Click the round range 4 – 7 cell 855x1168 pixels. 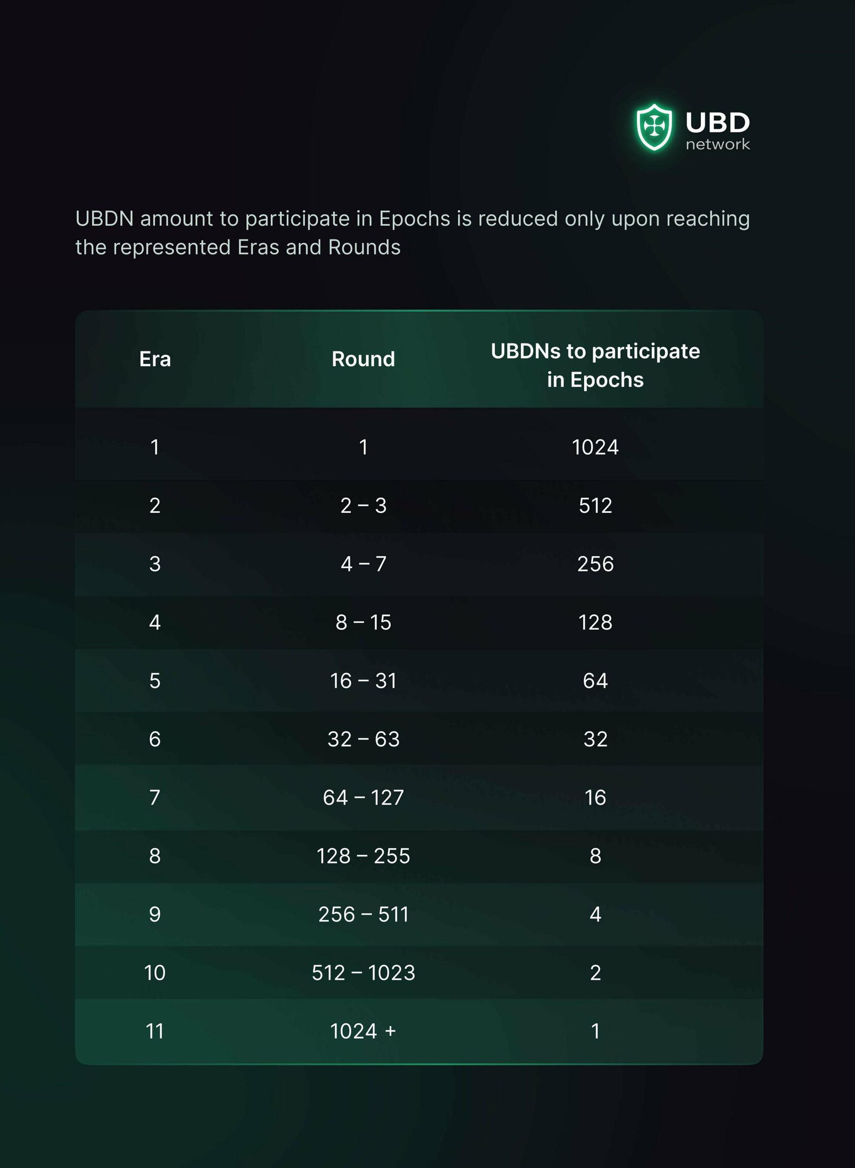point(363,564)
